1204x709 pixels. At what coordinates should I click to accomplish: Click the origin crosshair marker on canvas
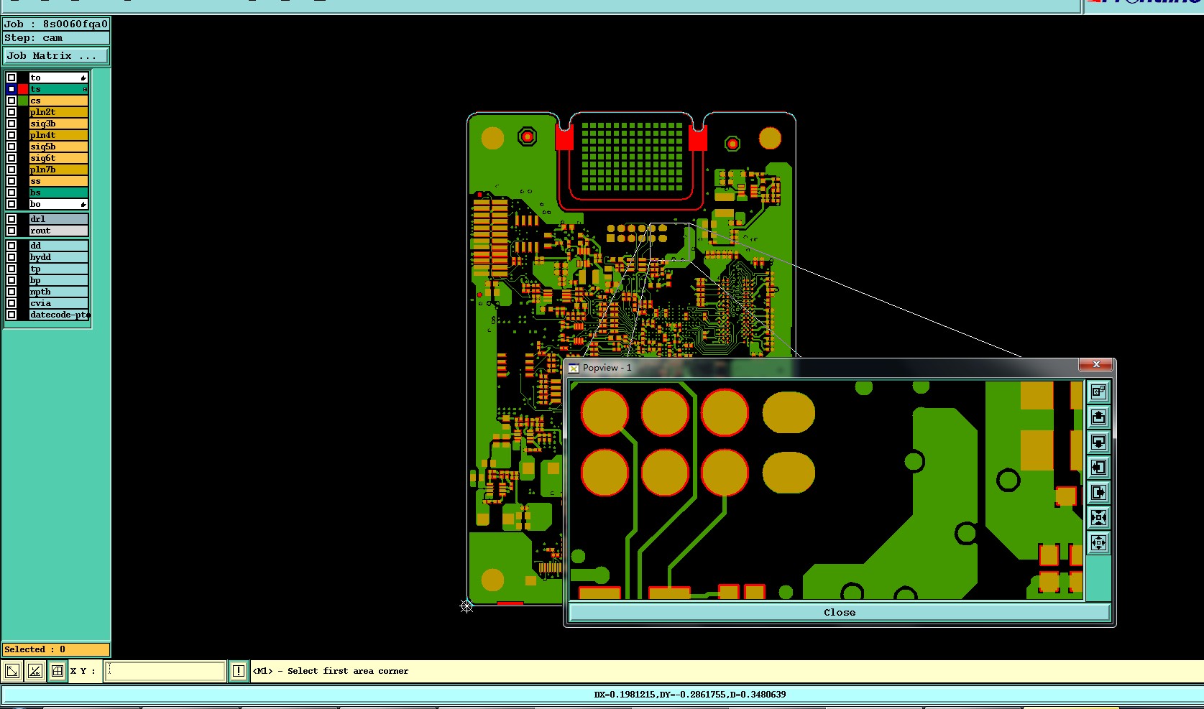click(x=467, y=606)
